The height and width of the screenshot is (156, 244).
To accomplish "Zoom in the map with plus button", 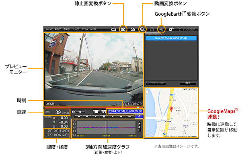I will click(x=147, y=90).
